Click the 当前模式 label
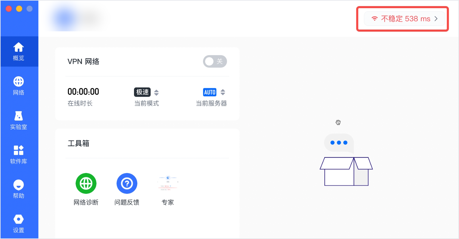 click(146, 103)
